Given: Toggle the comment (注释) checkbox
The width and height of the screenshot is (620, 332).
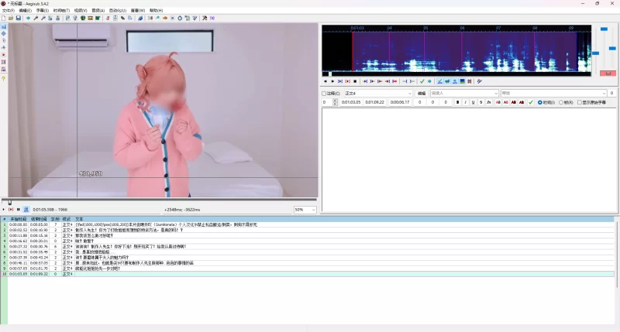Looking at the screenshot, I should coord(324,94).
